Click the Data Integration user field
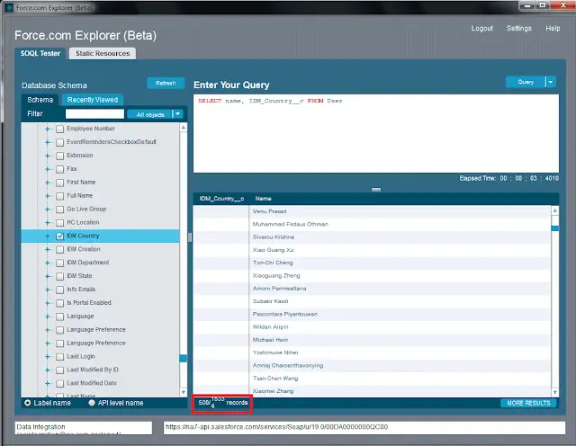Screen dimensions: 576x446 84,428
